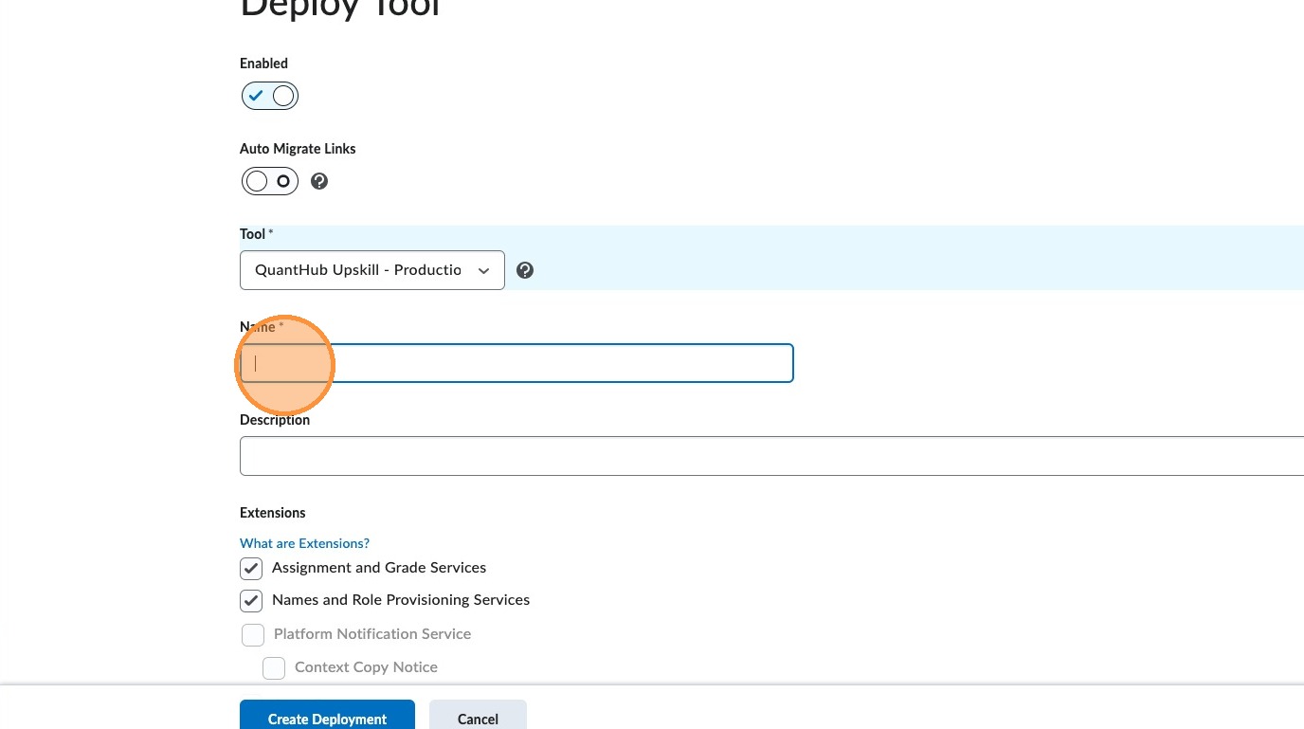Focus the Name text field
The image size is (1304, 729).
(516, 363)
